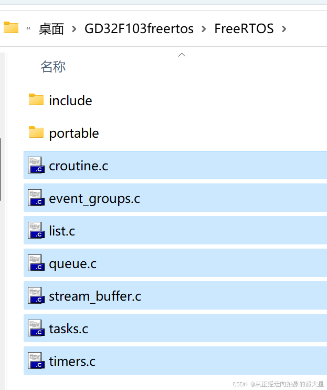
Task: Select the queue.c file name
Action: point(73,264)
